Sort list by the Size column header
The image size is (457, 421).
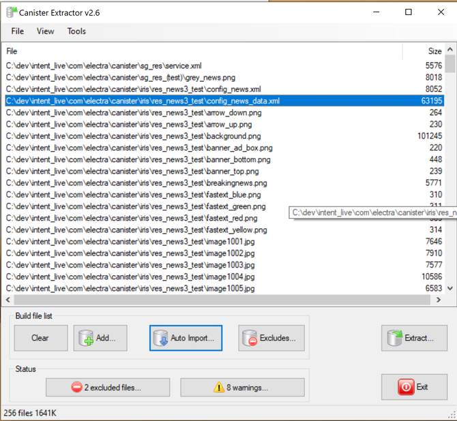click(434, 51)
